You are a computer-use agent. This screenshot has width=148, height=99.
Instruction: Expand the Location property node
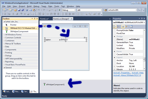(114, 66)
